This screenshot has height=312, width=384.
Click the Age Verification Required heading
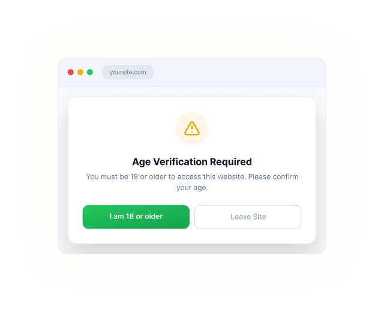(192, 162)
